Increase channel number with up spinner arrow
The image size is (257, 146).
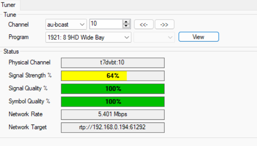coord(126,22)
